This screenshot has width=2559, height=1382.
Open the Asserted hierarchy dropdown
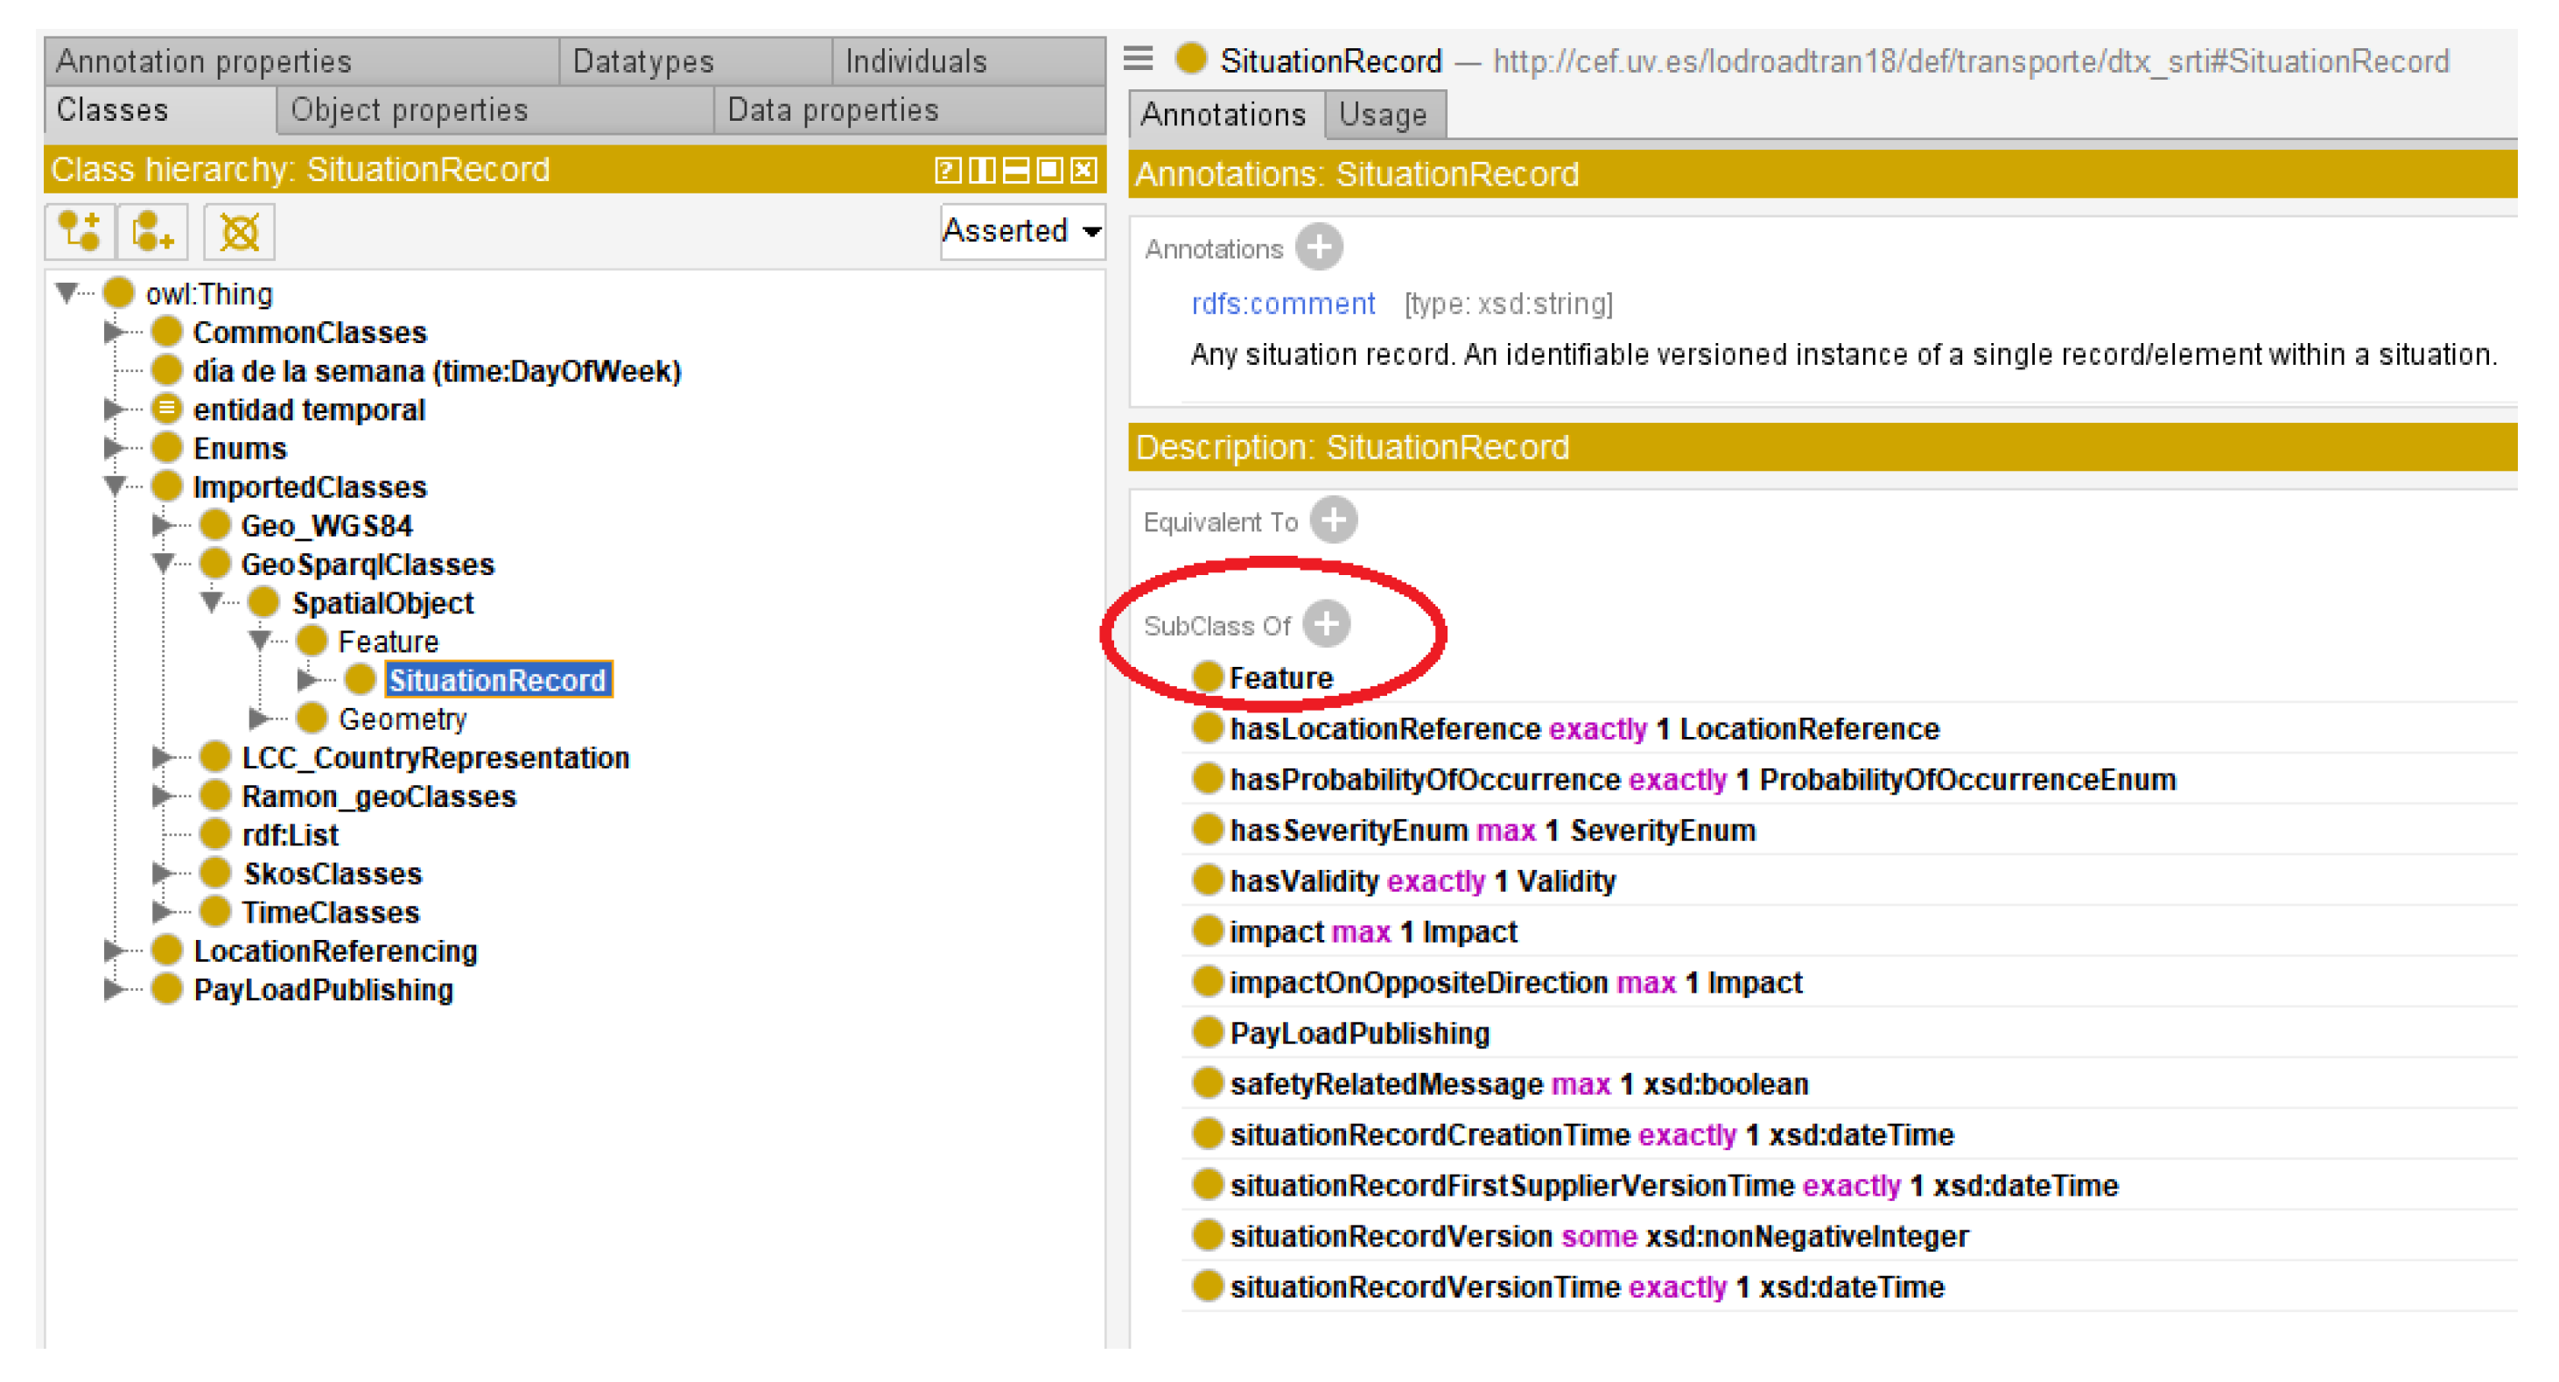[1022, 231]
